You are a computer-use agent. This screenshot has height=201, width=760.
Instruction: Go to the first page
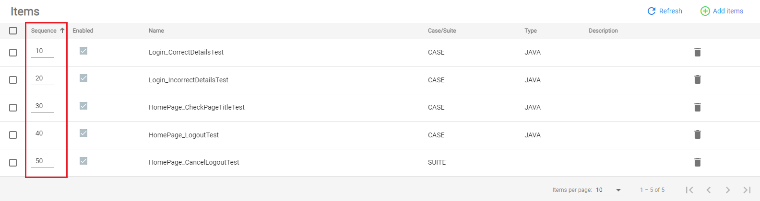tap(689, 190)
